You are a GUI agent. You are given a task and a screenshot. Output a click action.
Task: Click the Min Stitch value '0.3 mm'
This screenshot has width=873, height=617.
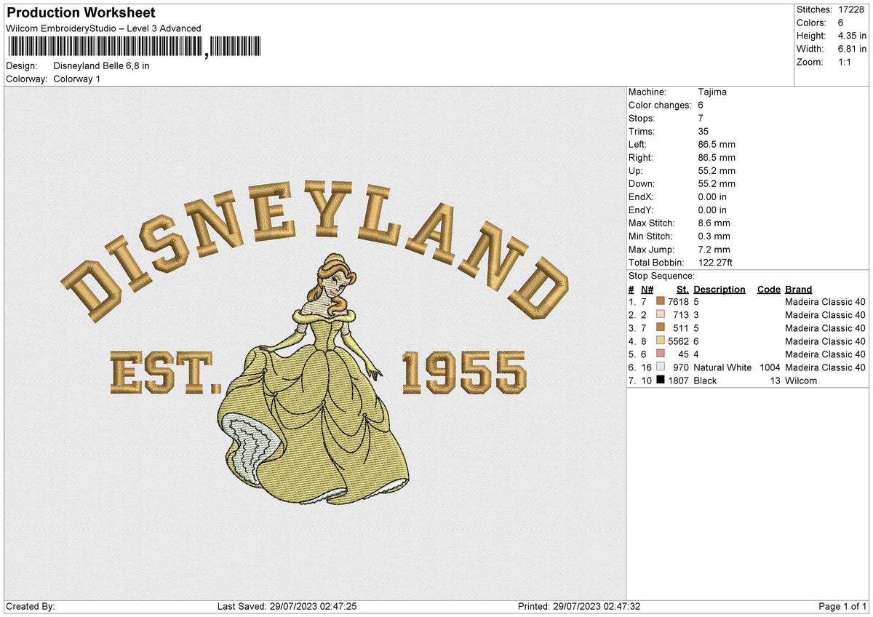click(714, 236)
